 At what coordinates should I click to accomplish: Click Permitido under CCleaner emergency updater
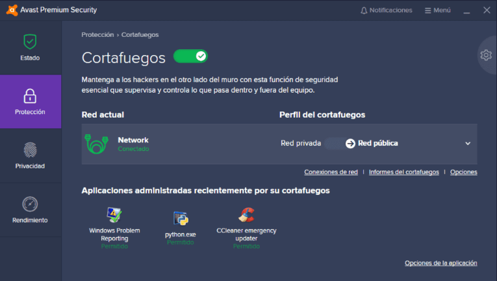(x=246, y=246)
